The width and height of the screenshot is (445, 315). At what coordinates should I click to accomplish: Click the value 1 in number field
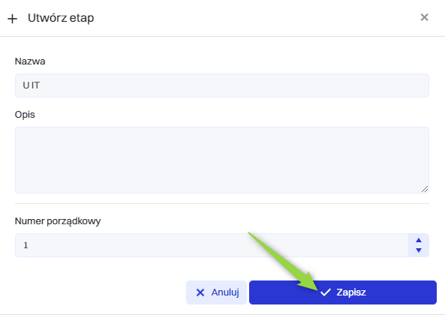[26, 245]
